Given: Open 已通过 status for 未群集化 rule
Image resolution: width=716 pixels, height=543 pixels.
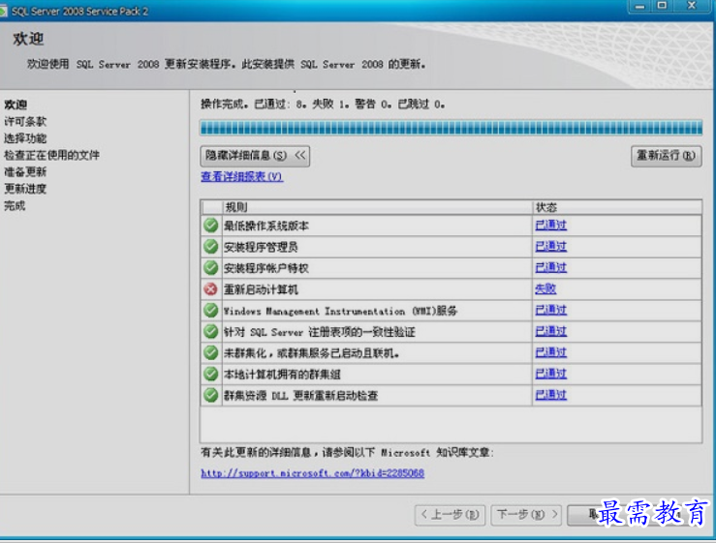Looking at the screenshot, I should (x=550, y=352).
